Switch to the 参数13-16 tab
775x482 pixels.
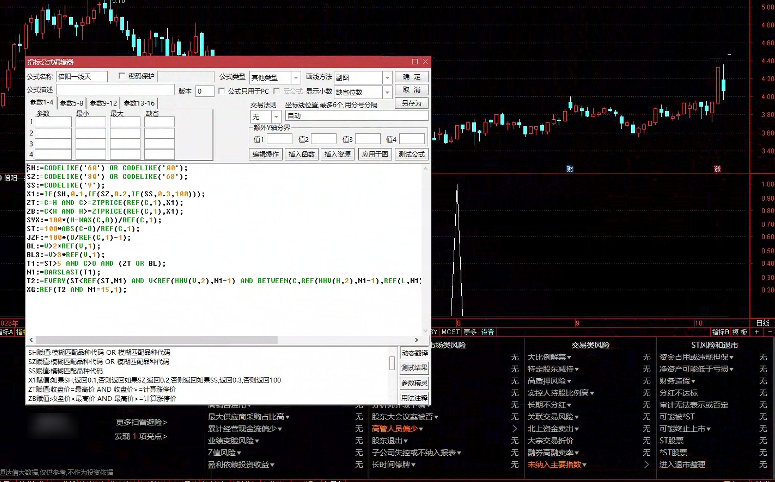tap(139, 103)
